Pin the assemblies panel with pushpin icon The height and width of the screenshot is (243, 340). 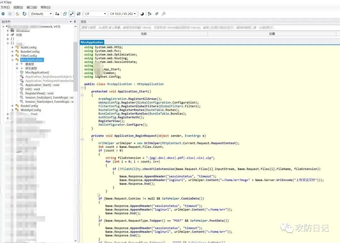click(x=75, y=22)
